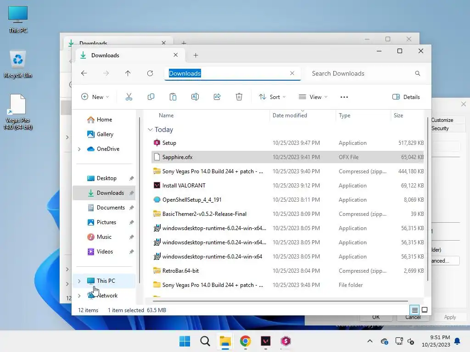Switch to details list view icon

click(x=414, y=310)
